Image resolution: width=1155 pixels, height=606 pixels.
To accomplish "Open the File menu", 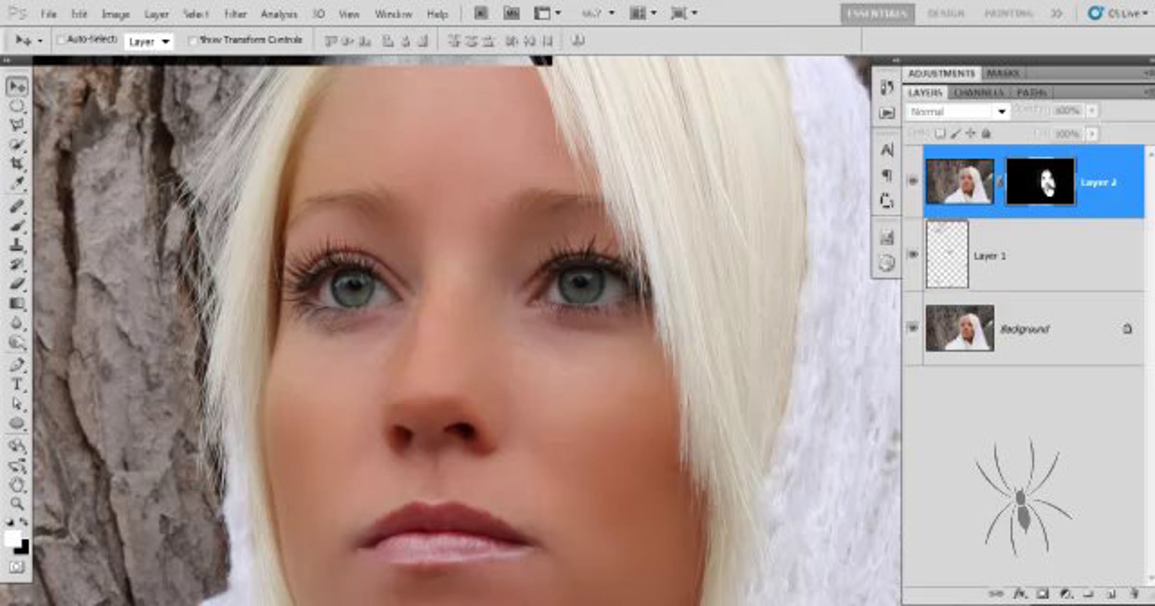I will point(49,14).
